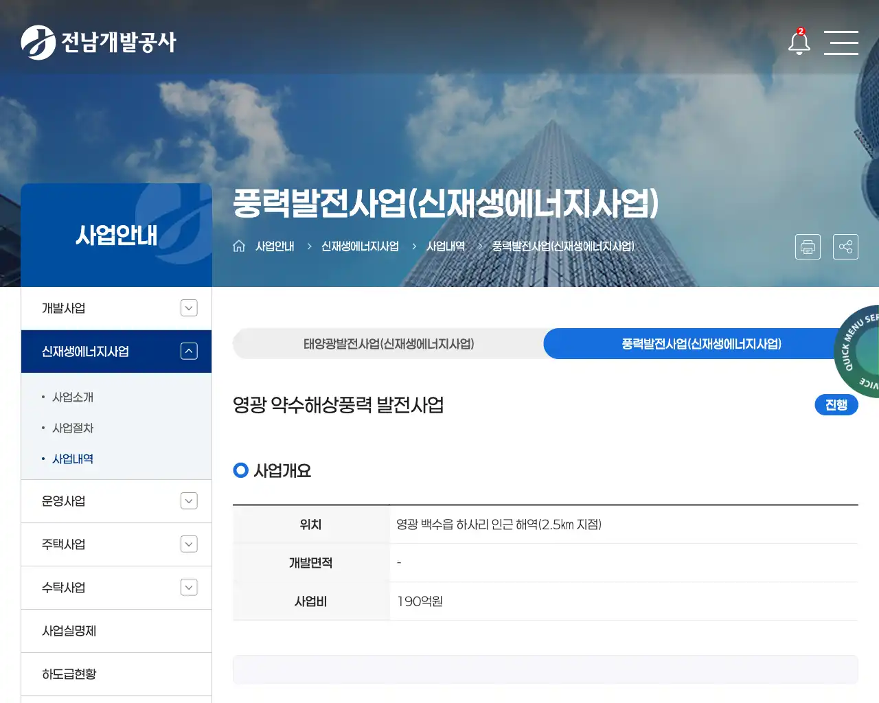Screen dimensions: 879x703
Task: Click the share icon
Action: pyautogui.click(x=845, y=246)
